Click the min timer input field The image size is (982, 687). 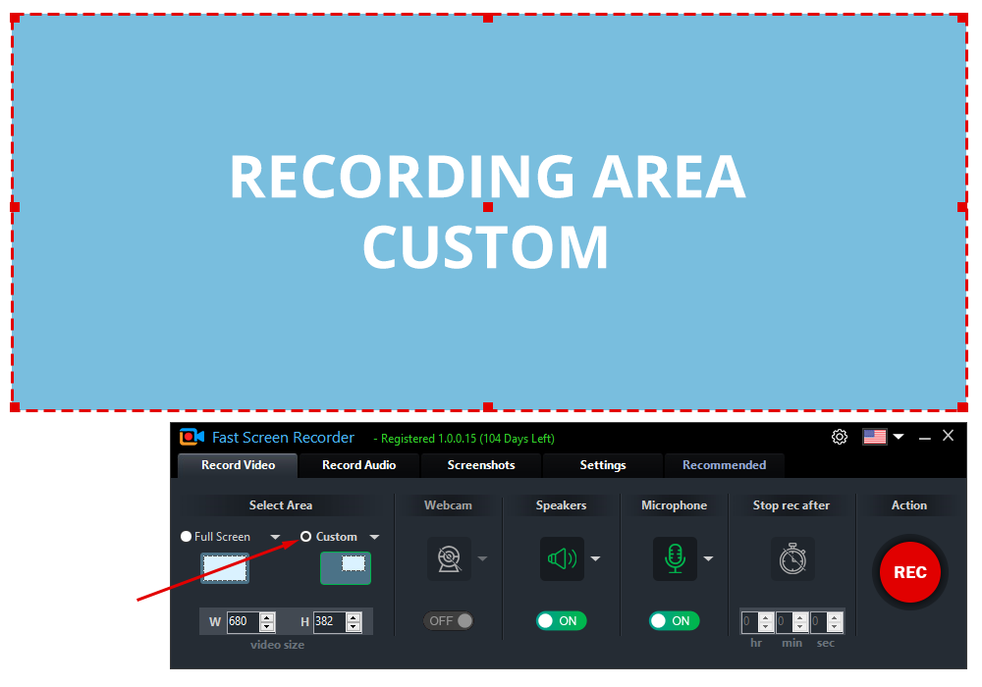[784, 621]
